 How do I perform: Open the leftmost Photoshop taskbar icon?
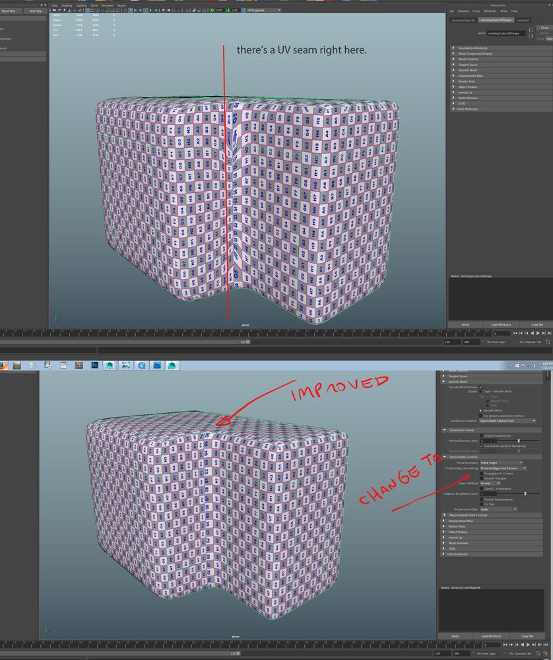[x=94, y=365]
